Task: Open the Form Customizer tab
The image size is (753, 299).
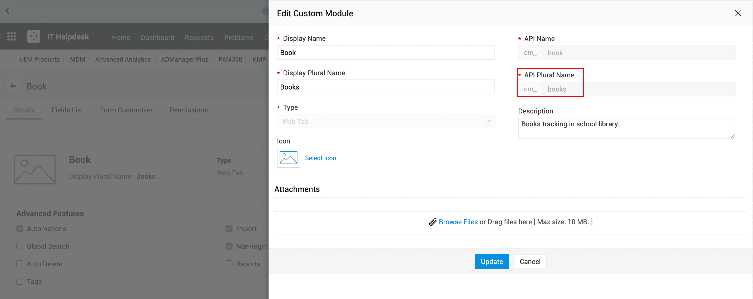Action: tap(126, 110)
